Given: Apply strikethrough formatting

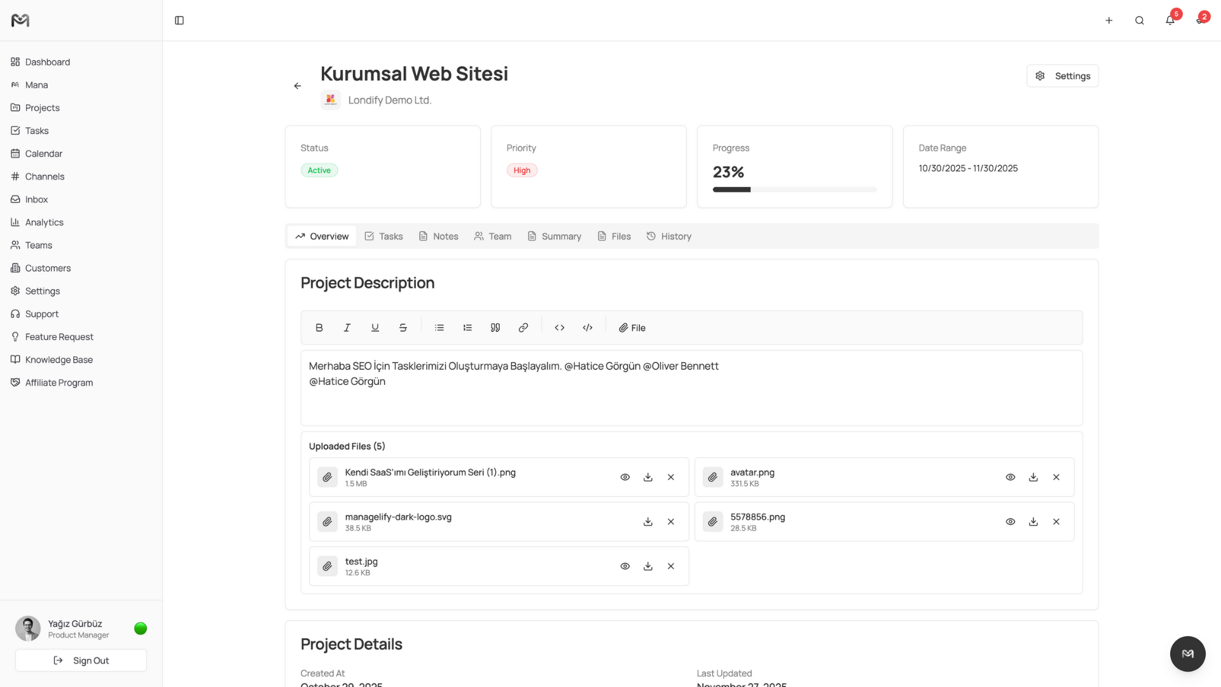Looking at the screenshot, I should pyautogui.click(x=403, y=328).
